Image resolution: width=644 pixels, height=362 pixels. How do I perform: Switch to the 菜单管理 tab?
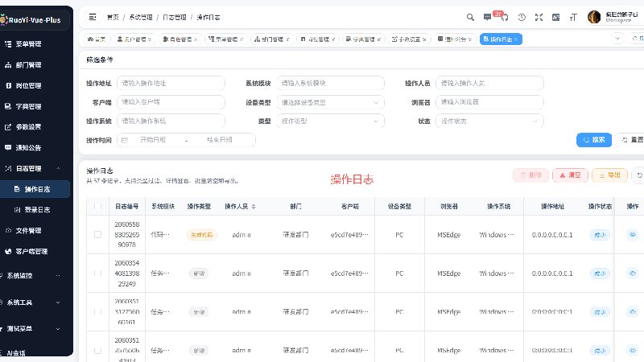[225, 39]
